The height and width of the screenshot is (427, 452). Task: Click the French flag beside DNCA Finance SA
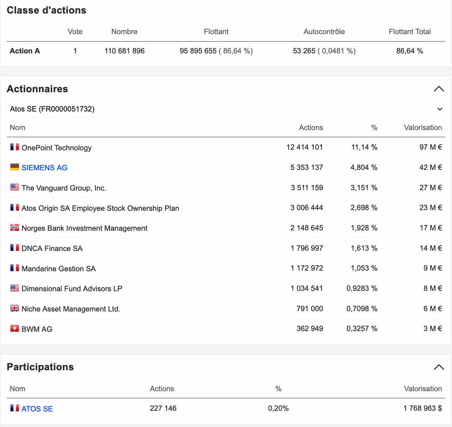click(x=15, y=248)
